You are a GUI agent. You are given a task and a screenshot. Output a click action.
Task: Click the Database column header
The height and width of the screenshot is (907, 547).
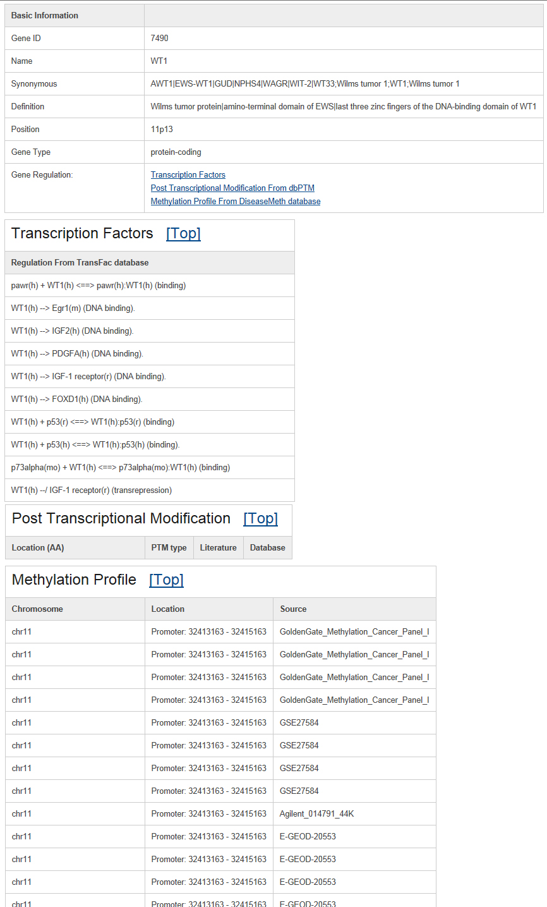point(268,548)
